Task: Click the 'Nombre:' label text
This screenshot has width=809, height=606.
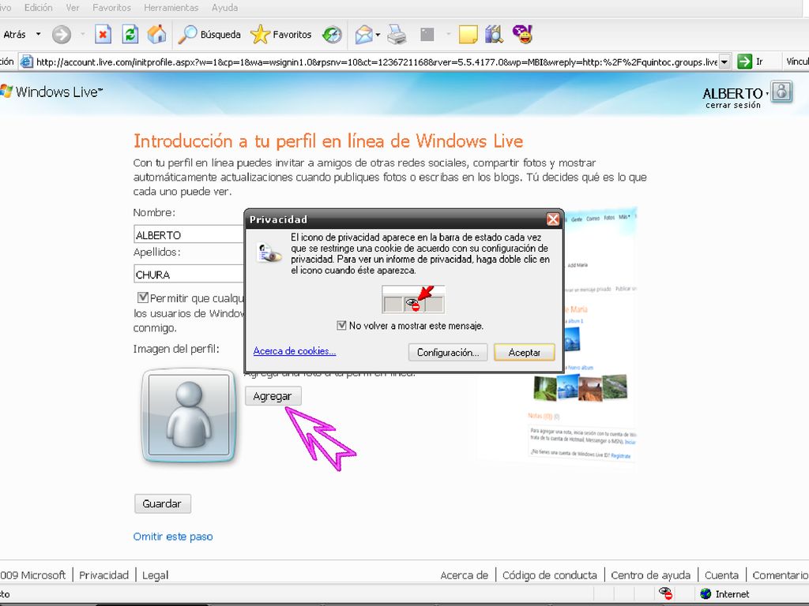Action: tap(154, 212)
